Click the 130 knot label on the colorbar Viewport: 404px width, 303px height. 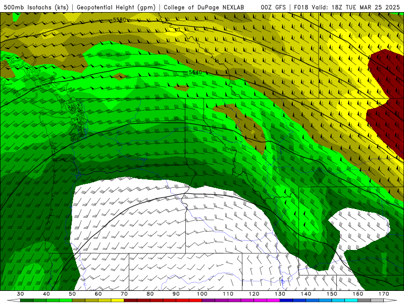pyautogui.click(x=280, y=294)
